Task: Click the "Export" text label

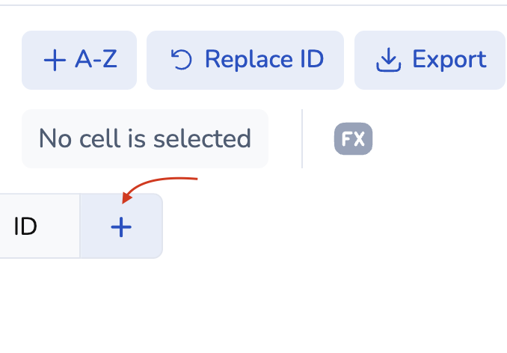Action: pyautogui.click(x=449, y=60)
